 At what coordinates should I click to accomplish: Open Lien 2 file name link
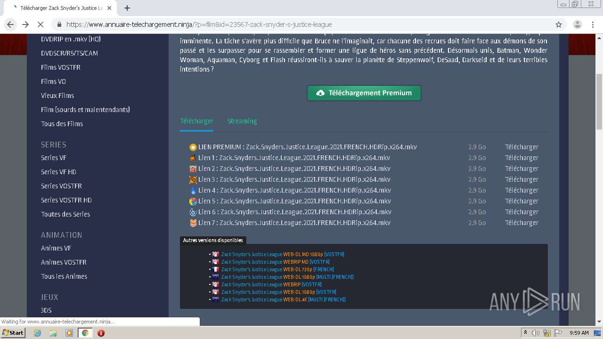coord(294,169)
